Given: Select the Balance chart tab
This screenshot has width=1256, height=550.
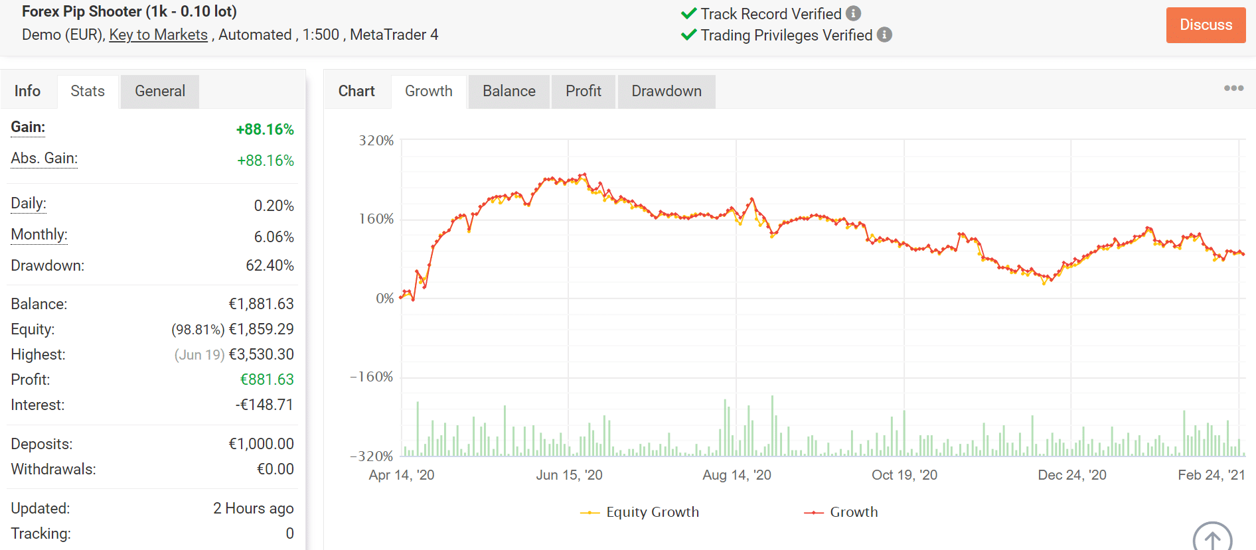Looking at the screenshot, I should pos(509,91).
